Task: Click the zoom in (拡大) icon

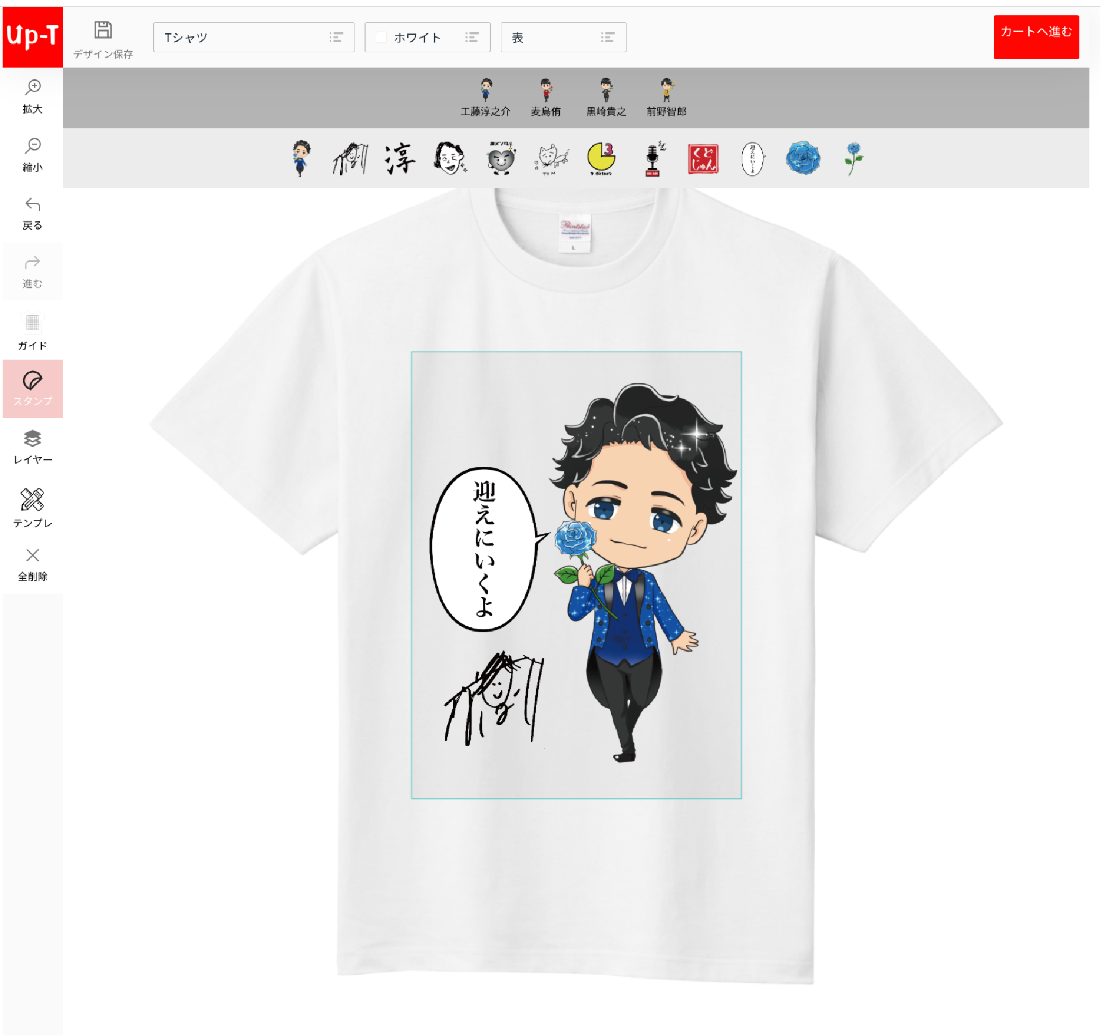Action: click(33, 88)
